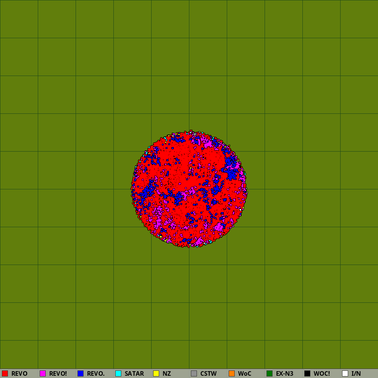The image size is (378, 378).
Task: Select the REVO. legend label
Action: pyautogui.click(x=96, y=374)
